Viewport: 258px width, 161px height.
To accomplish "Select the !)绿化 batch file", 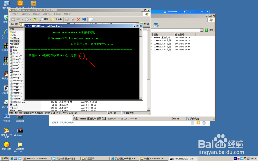I will click(x=14, y=41).
